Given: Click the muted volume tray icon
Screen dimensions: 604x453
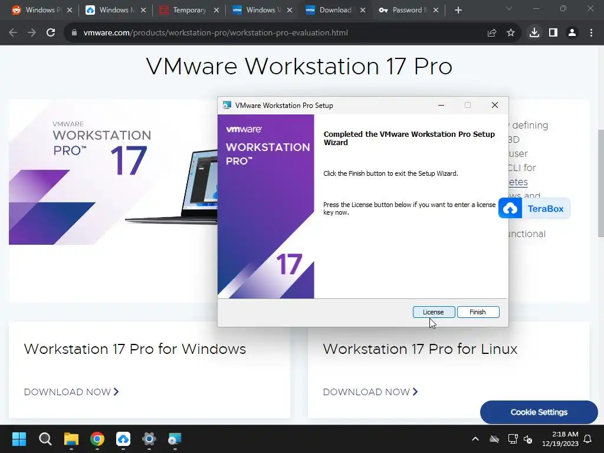Looking at the screenshot, I should pos(528,439).
